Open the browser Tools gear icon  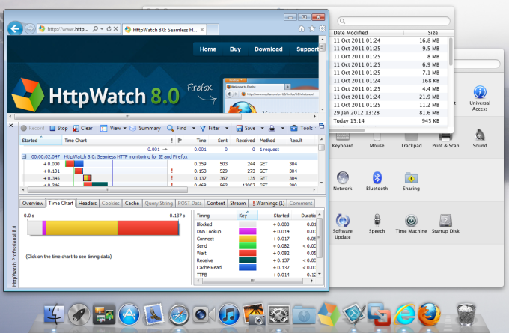click(x=323, y=28)
